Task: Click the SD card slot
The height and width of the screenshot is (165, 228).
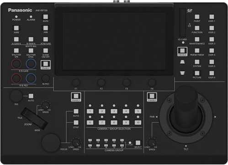Action: click(x=182, y=22)
